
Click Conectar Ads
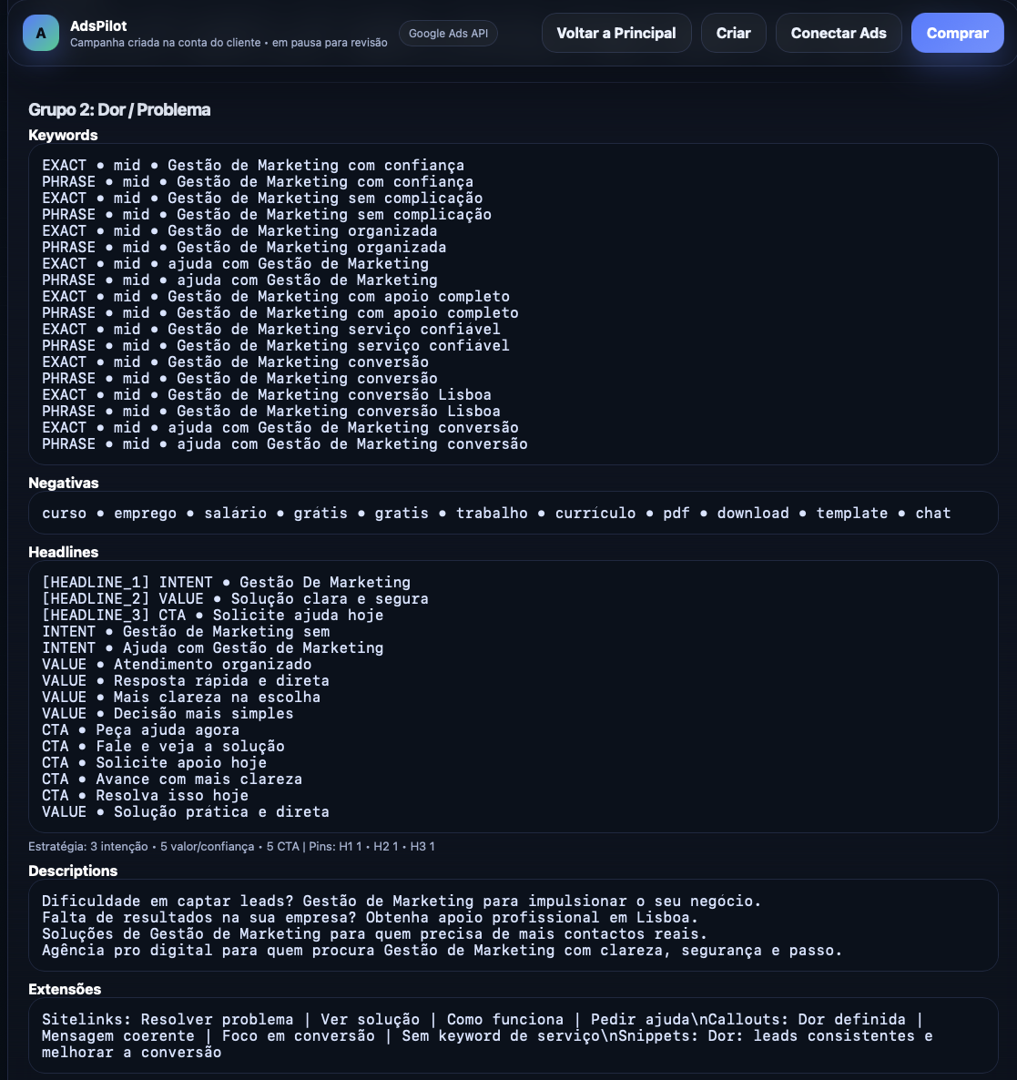[x=838, y=33]
